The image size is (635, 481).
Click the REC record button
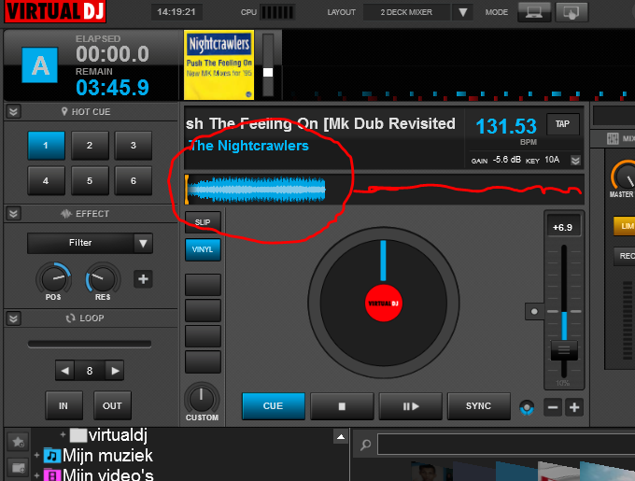pos(626,256)
